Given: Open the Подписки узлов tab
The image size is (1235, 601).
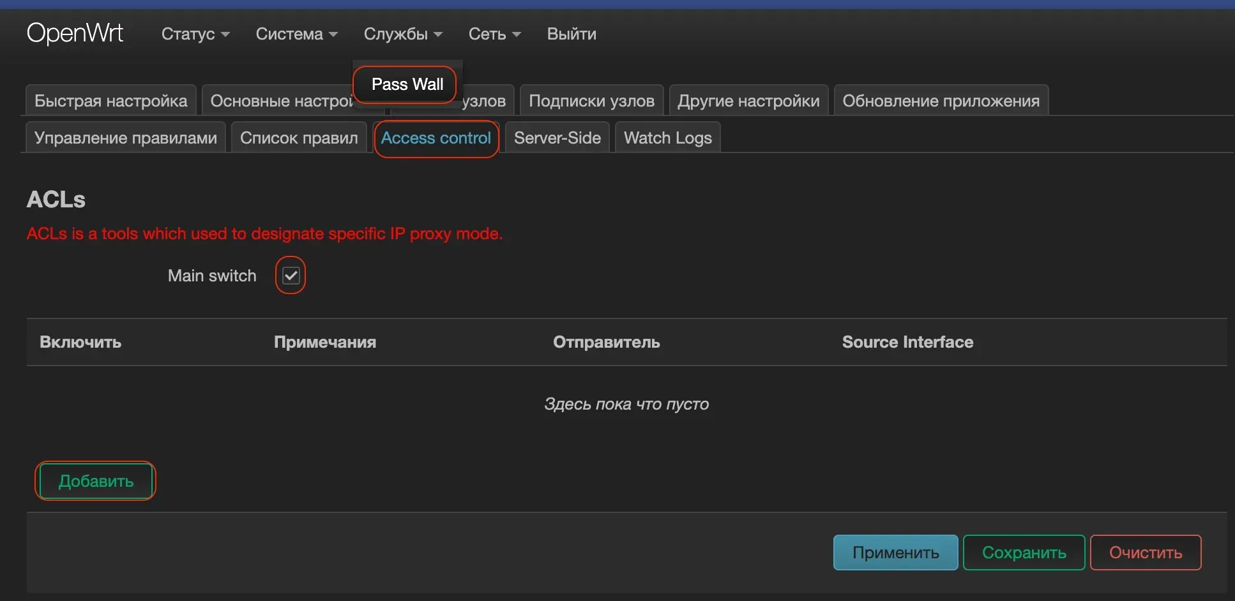Looking at the screenshot, I should tap(591, 101).
